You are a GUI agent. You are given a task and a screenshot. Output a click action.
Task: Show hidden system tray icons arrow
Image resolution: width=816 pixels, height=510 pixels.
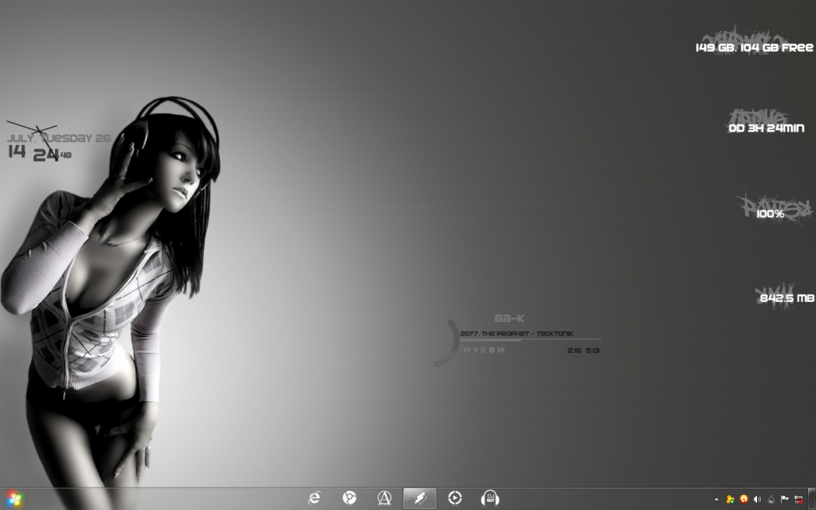click(716, 500)
